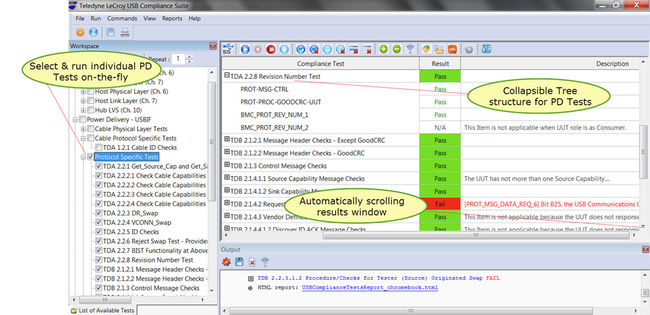
Task: Uncheck TDA 2.2.8 Revision Number Test checkbox
Action: pyautogui.click(x=99, y=260)
